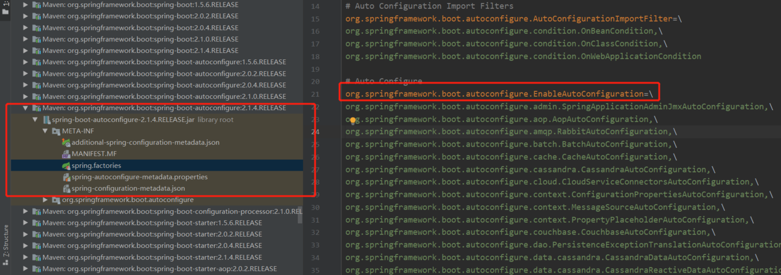Select additional-spring-configuration-metadata.json name in tree
This screenshot has height=275, width=781.
click(145, 143)
